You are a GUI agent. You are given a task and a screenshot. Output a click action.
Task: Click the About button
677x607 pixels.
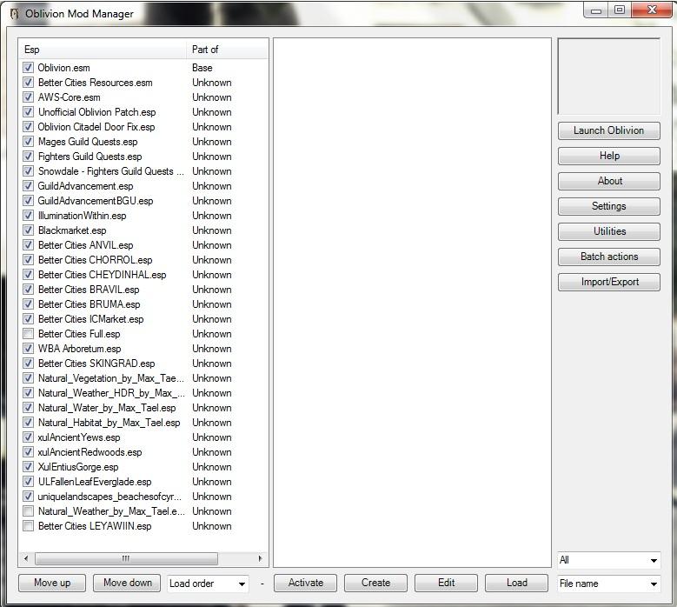609,181
